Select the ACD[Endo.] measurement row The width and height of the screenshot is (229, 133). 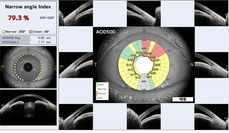click(28, 42)
